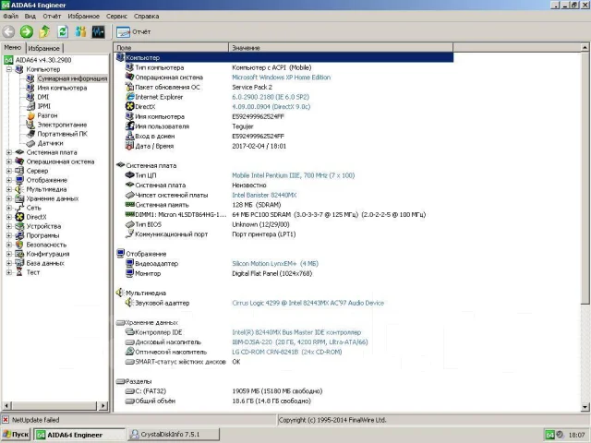591x443 pixels.
Task: Click the LG CD-ROM CRN-8241B link
Action: coord(287,352)
